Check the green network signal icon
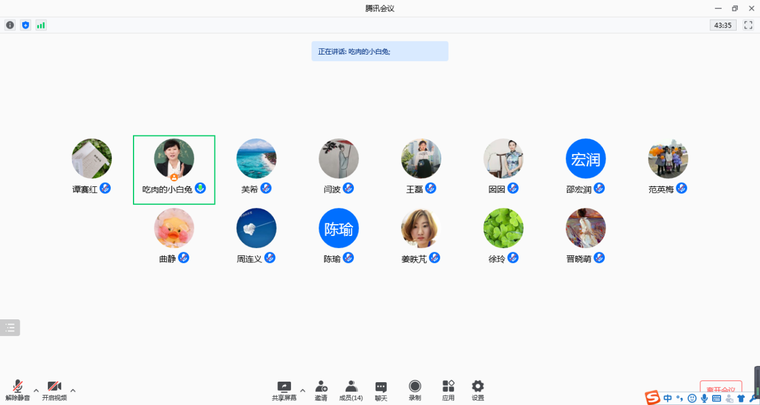The image size is (760, 405). coord(41,25)
